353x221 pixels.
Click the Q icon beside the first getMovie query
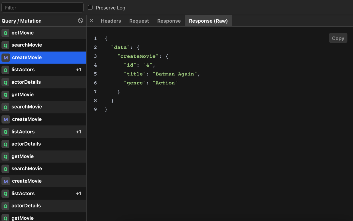(5, 33)
